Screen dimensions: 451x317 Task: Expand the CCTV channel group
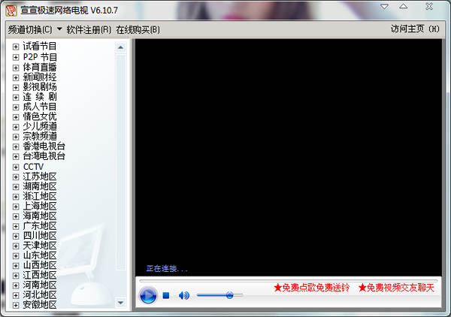coord(16,167)
